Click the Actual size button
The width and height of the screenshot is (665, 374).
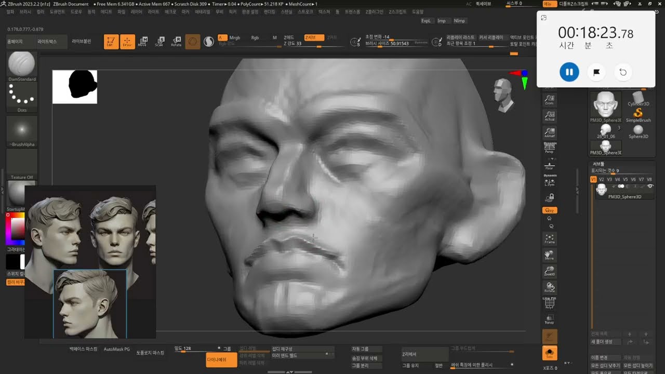point(550,116)
